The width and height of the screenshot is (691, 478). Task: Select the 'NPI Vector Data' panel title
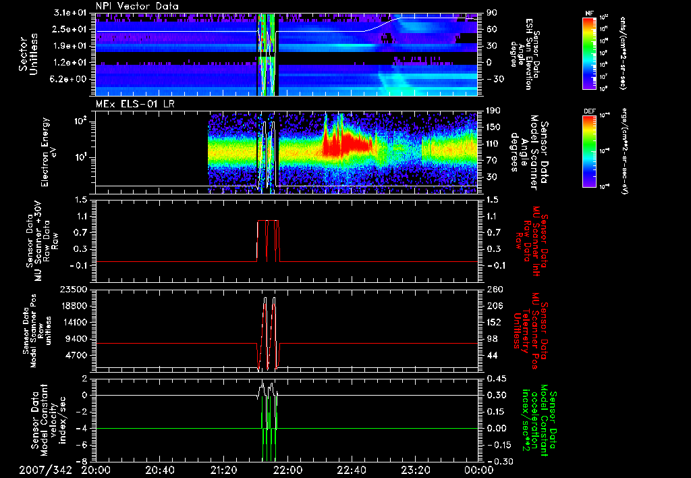pyautogui.click(x=138, y=6)
